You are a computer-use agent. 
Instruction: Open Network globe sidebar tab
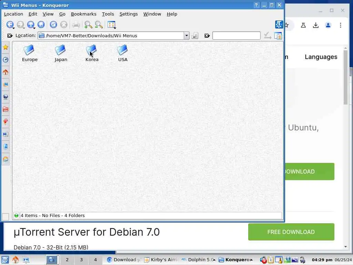[6, 97]
